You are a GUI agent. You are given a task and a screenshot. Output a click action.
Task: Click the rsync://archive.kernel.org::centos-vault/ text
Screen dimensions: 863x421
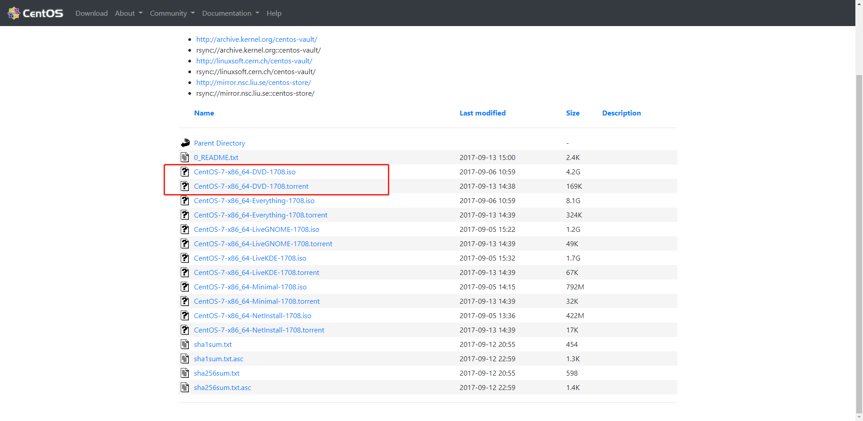[x=258, y=50]
